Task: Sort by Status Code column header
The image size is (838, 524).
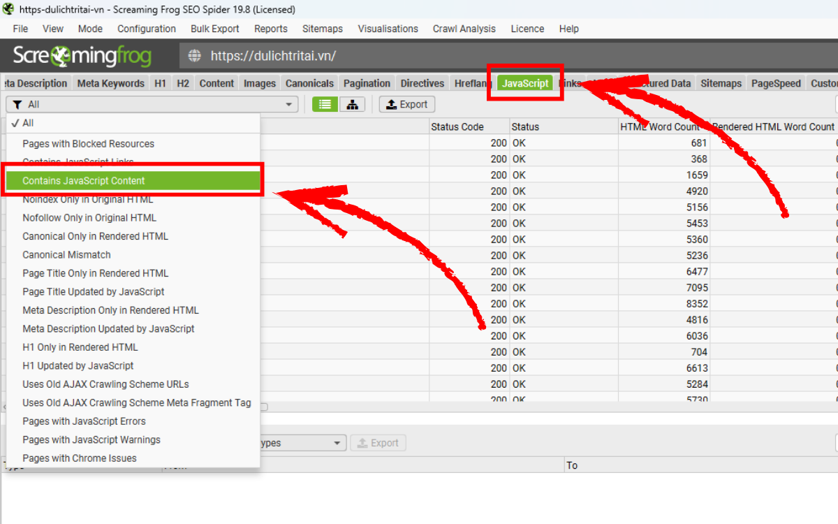Action: click(x=457, y=126)
